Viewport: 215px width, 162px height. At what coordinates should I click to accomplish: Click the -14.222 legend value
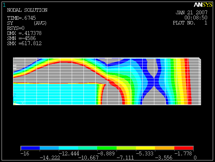pyautogui.click(x=50, y=158)
